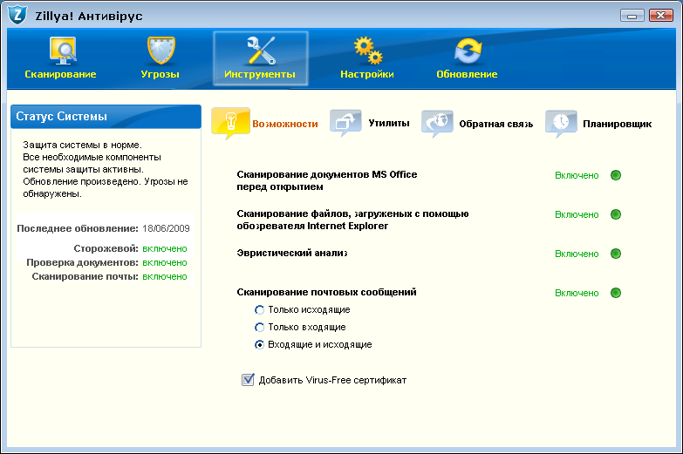Click the Обратная связь globe icon
This screenshot has height=454, width=683.
coord(437,124)
